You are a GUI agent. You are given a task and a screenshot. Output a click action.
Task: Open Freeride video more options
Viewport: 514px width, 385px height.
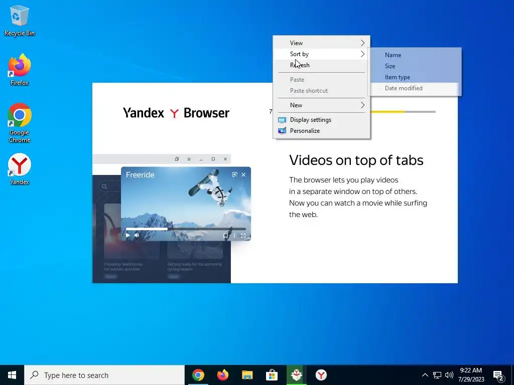click(234, 236)
